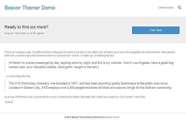
Task: Click the blue Click Here button
Action: point(156,30)
